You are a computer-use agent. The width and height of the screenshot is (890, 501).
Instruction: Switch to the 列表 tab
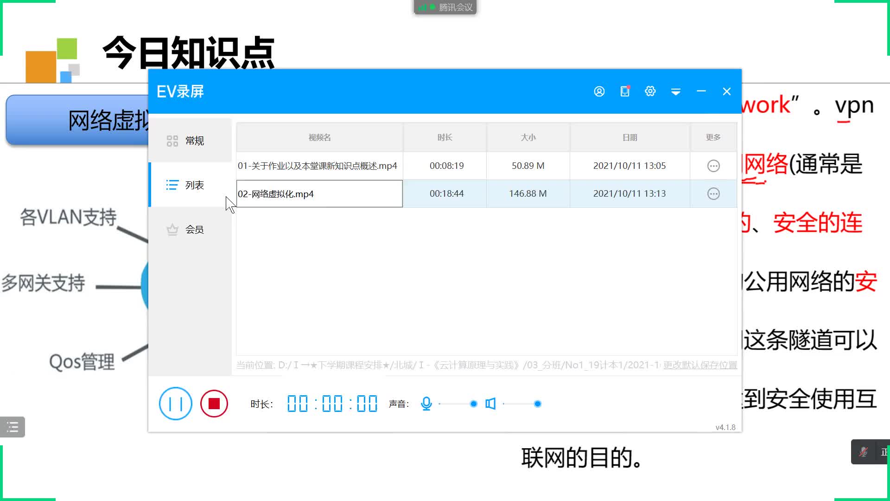click(x=191, y=185)
